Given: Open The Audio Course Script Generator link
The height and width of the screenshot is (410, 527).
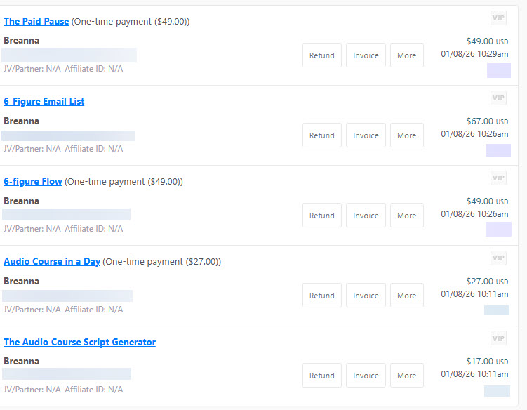Looking at the screenshot, I should [x=79, y=342].
